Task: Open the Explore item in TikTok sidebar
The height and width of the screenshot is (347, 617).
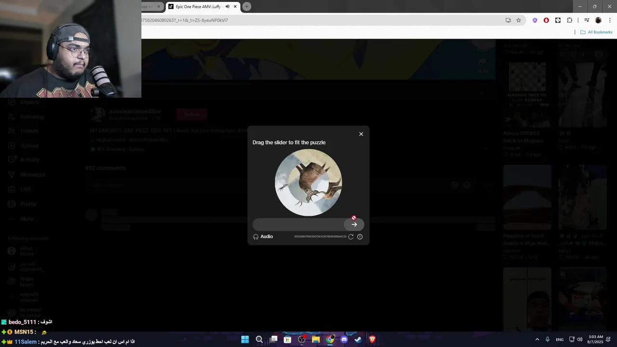Action: [x=24, y=102]
